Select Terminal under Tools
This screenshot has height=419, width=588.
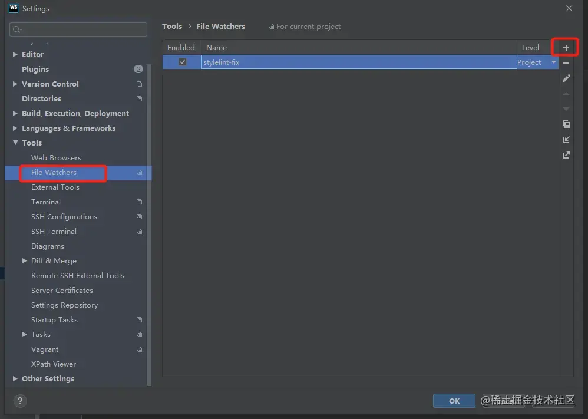click(46, 202)
